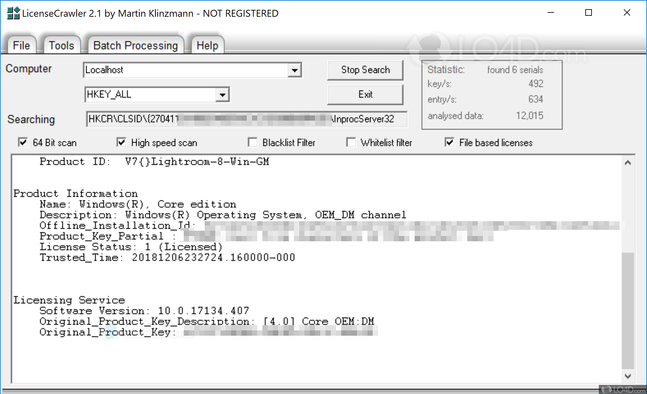
Task: Open the HKEY_ALL registry hive dropdown
Action: [x=222, y=95]
